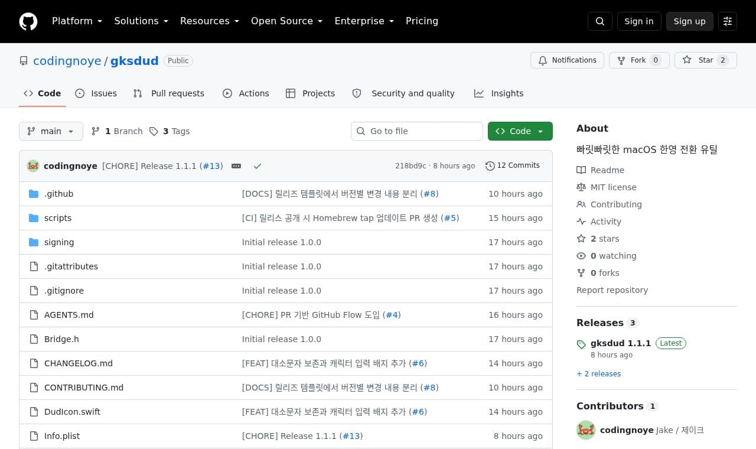The height and width of the screenshot is (449, 756).
Task: Click the gksdud 1.1.1 release tag icon
Action: pyautogui.click(x=581, y=344)
